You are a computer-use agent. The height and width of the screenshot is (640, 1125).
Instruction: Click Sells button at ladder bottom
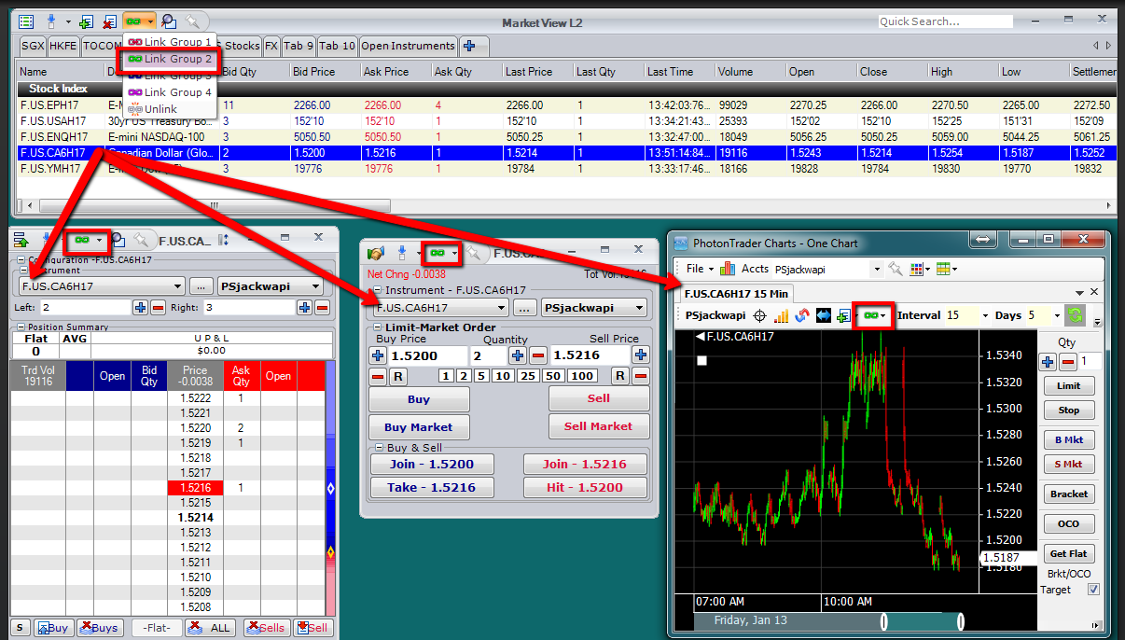point(267,628)
